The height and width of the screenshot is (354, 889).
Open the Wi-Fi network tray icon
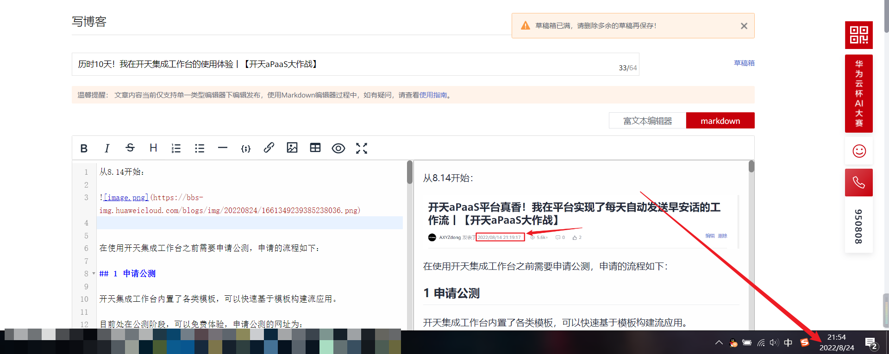tap(761, 342)
